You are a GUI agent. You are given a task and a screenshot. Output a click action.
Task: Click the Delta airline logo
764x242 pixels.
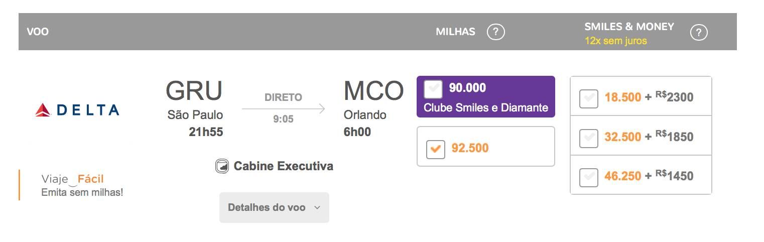[77, 109]
